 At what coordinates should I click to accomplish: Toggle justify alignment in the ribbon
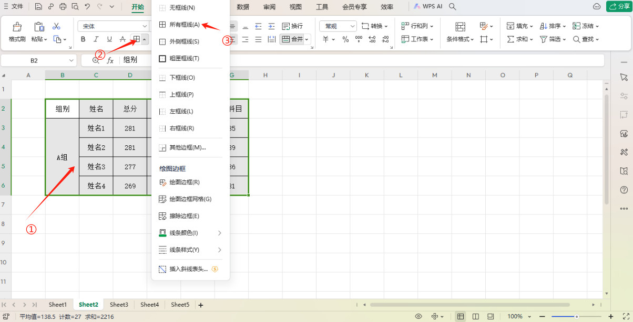coord(258,39)
